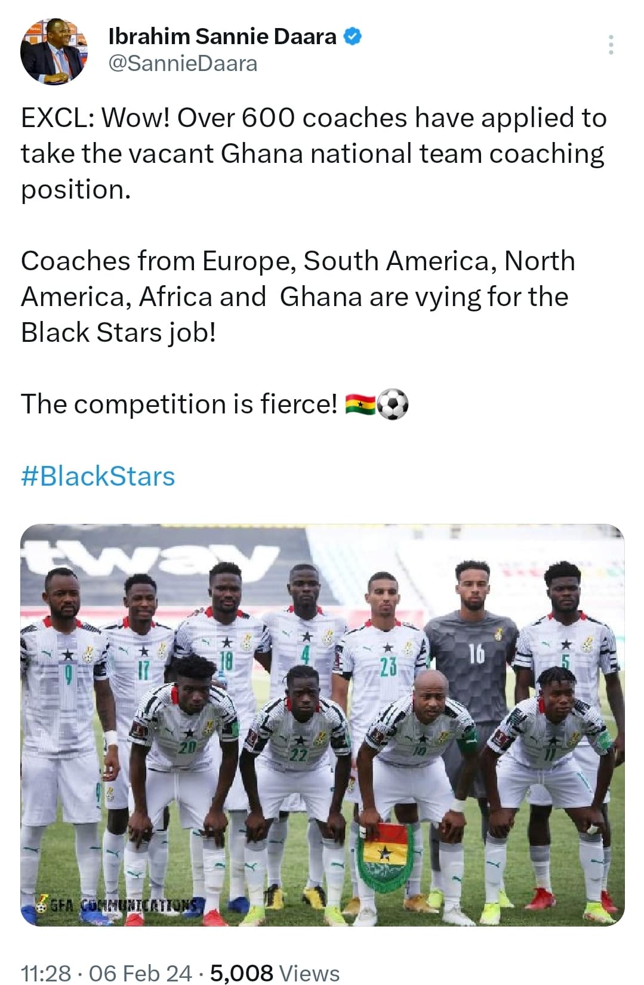Screen dimensions: 644x985
Task: Click the 06 Feb 24 date
Action: tap(140, 973)
